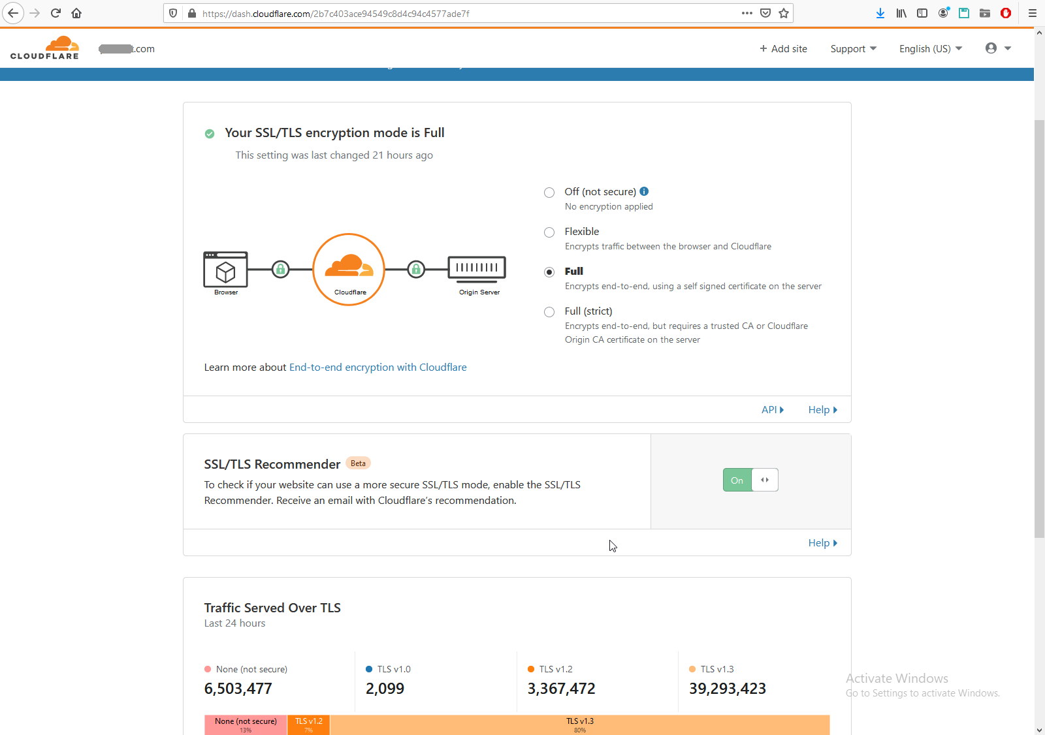Viewport: 1045px width, 735px height.
Task: Click the info icon beside Off (not secure)
Action: pyautogui.click(x=644, y=191)
